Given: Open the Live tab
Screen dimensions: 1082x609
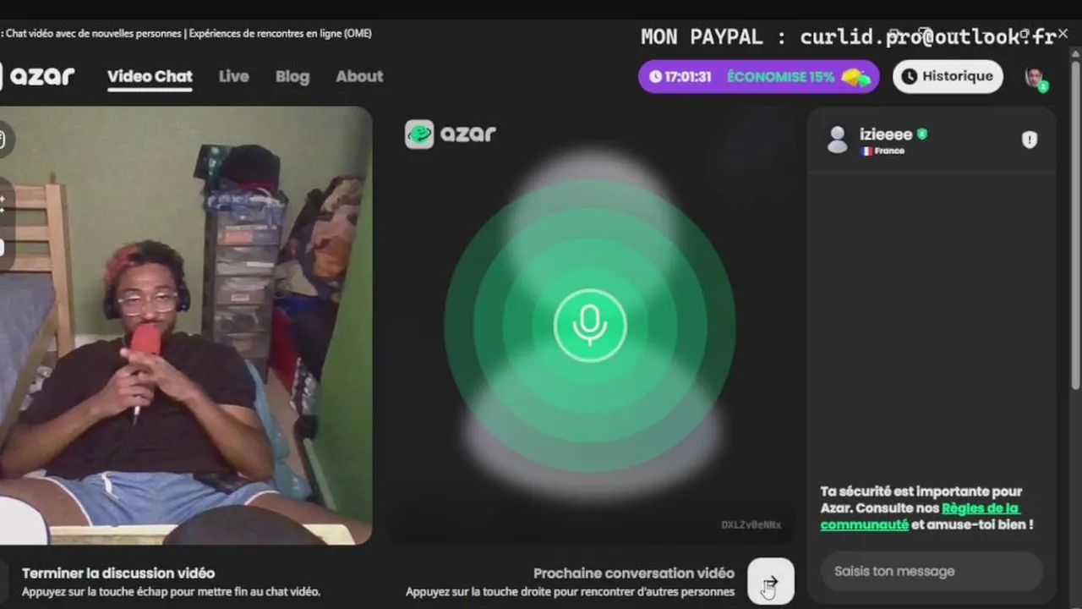Looking at the screenshot, I should tap(234, 76).
